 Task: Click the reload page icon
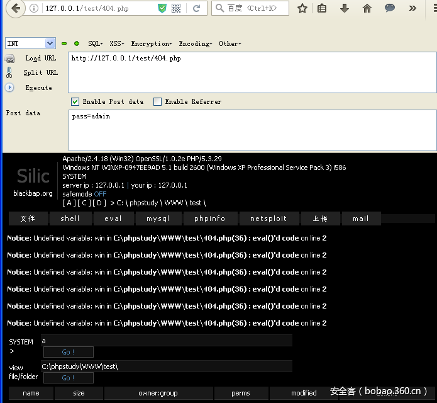pyautogui.click(x=196, y=9)
